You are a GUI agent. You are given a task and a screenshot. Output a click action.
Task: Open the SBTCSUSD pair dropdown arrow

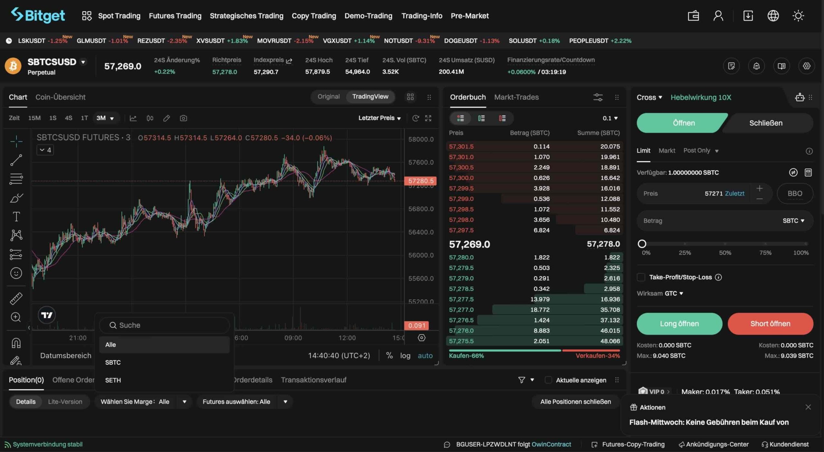[83, 62]
